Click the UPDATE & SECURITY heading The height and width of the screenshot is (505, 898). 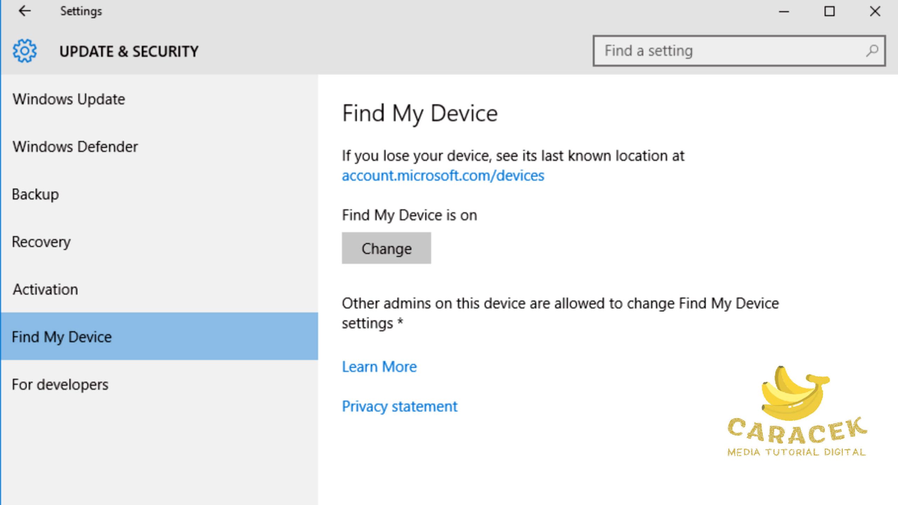pos(129,52)
